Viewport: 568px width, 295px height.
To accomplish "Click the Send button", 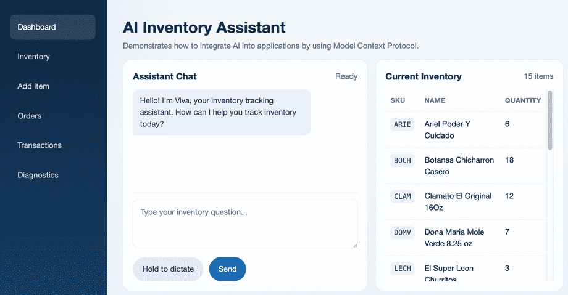I will (227, 269).
